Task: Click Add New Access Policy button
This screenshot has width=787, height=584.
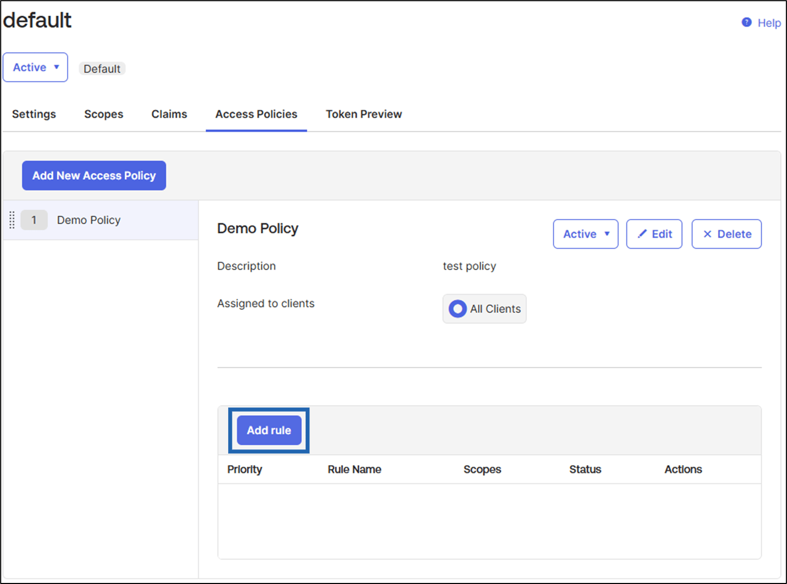Action: tap(94, 175)
